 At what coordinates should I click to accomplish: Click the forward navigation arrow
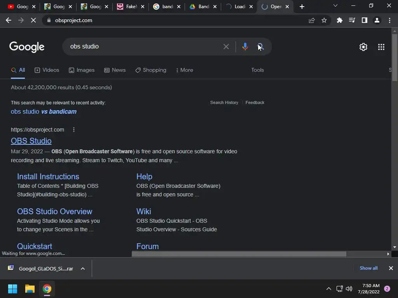[x=21, y=20]
